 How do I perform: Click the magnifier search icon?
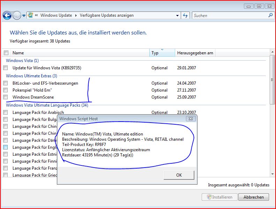270,15
